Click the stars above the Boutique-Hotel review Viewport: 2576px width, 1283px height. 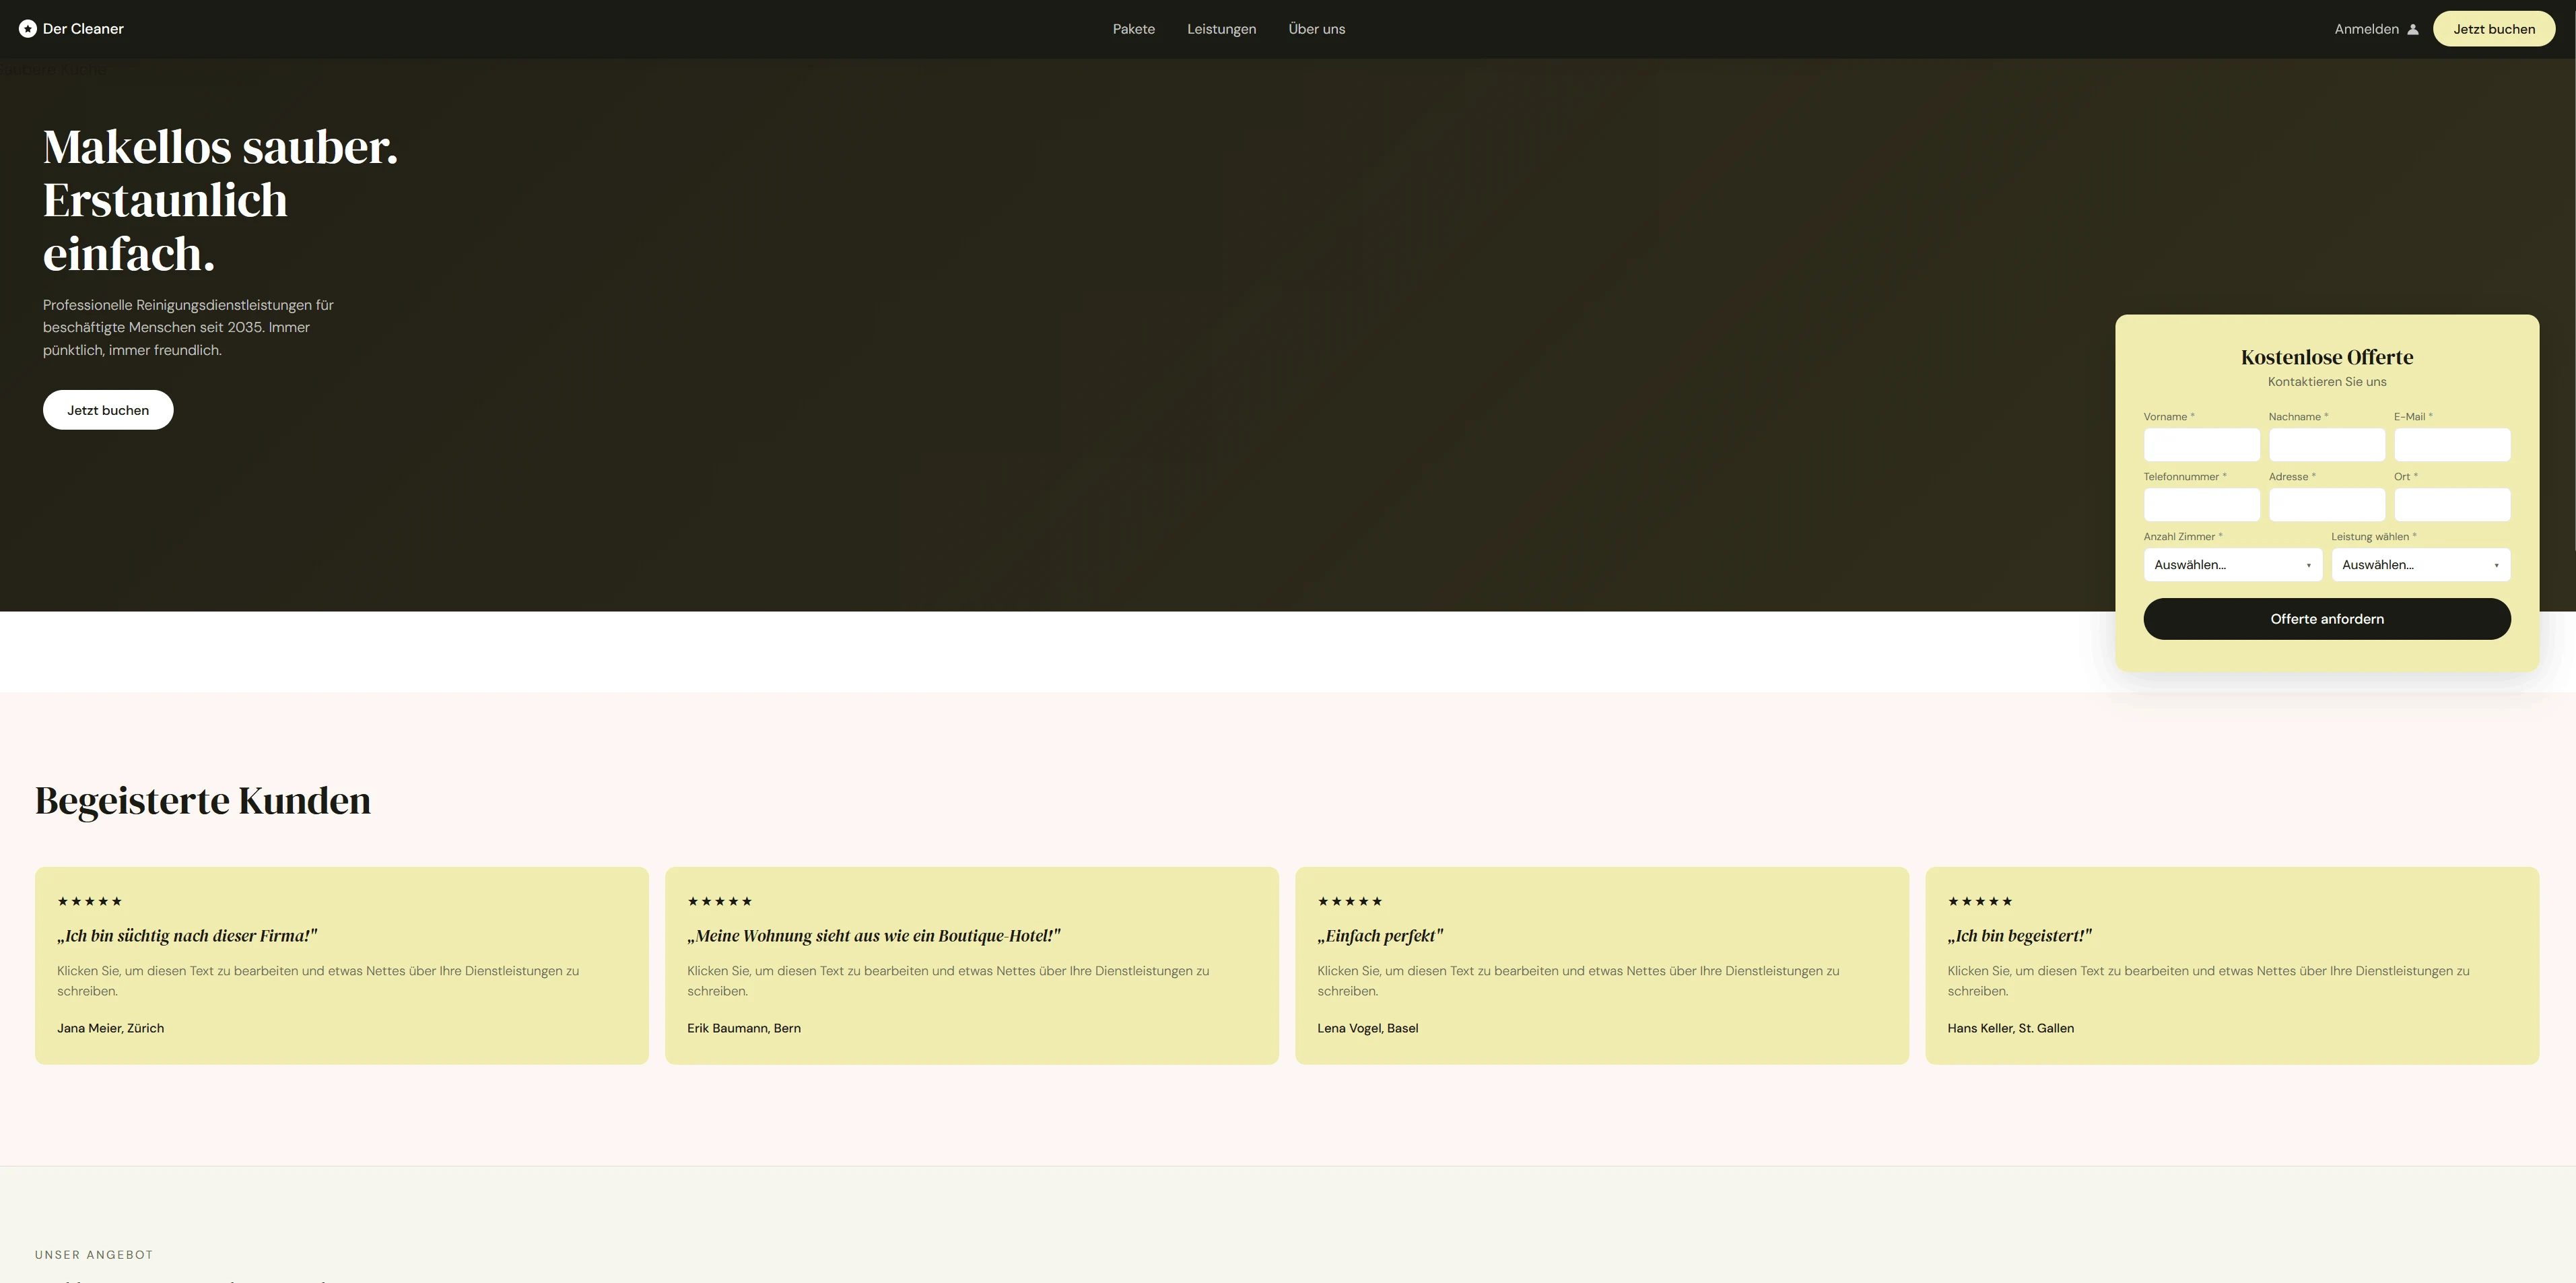point(719,901)
